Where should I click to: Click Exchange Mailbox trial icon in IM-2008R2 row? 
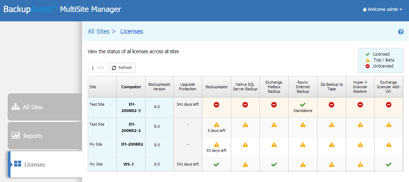pyautogui.click(x=274, y=145)
